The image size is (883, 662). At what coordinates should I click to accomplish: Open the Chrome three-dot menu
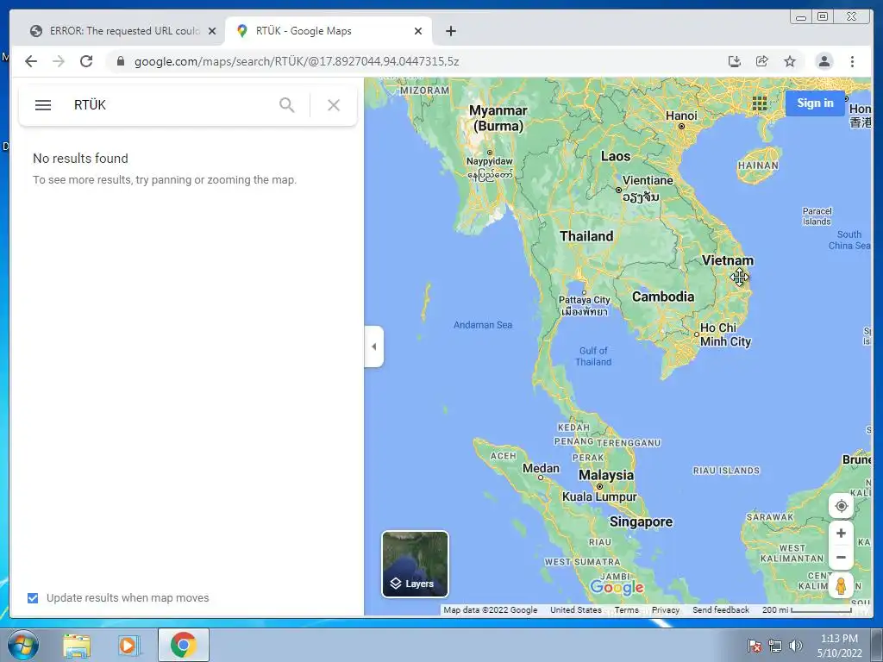(x=852, y=61)
